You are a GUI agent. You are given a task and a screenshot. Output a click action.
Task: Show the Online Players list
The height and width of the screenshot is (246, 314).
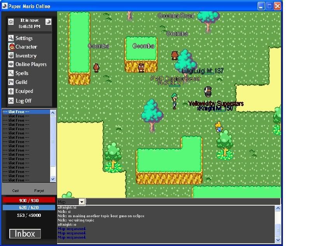click(x=31, y=64)
